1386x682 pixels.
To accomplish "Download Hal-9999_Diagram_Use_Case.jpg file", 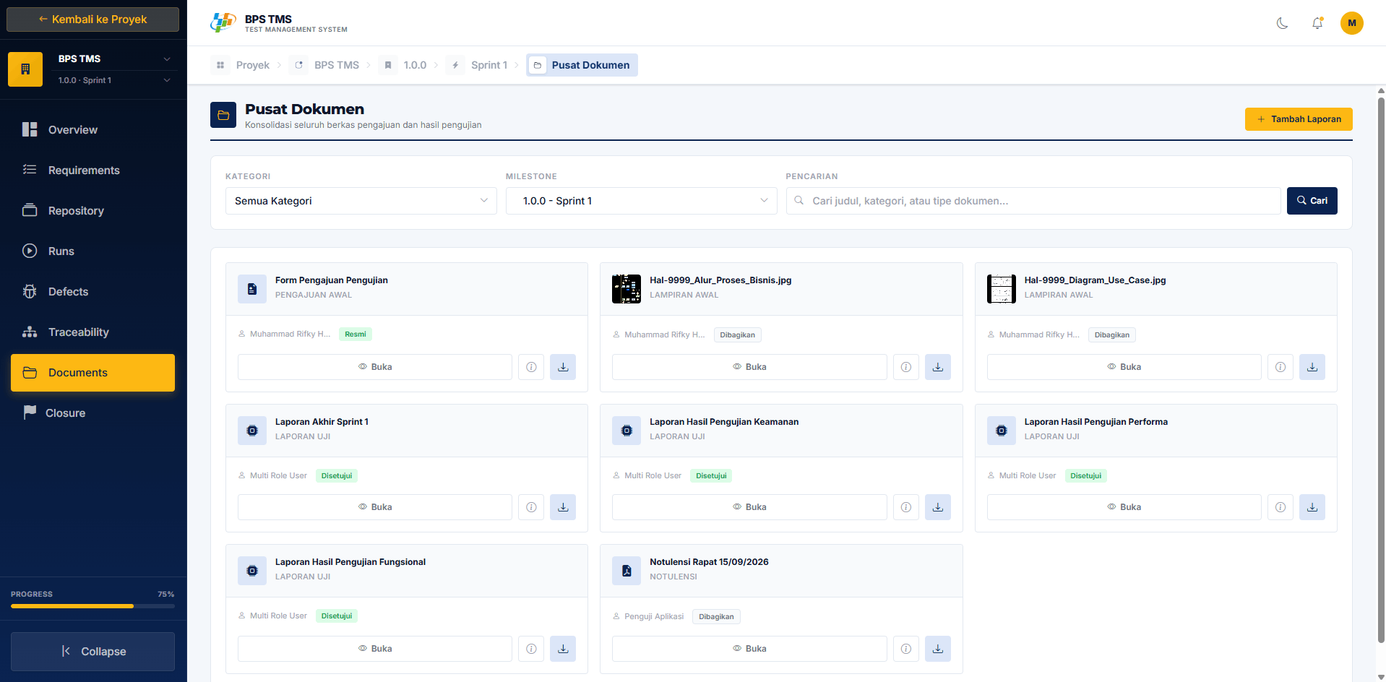I will pyautogui.click(x=1312, y=367).
